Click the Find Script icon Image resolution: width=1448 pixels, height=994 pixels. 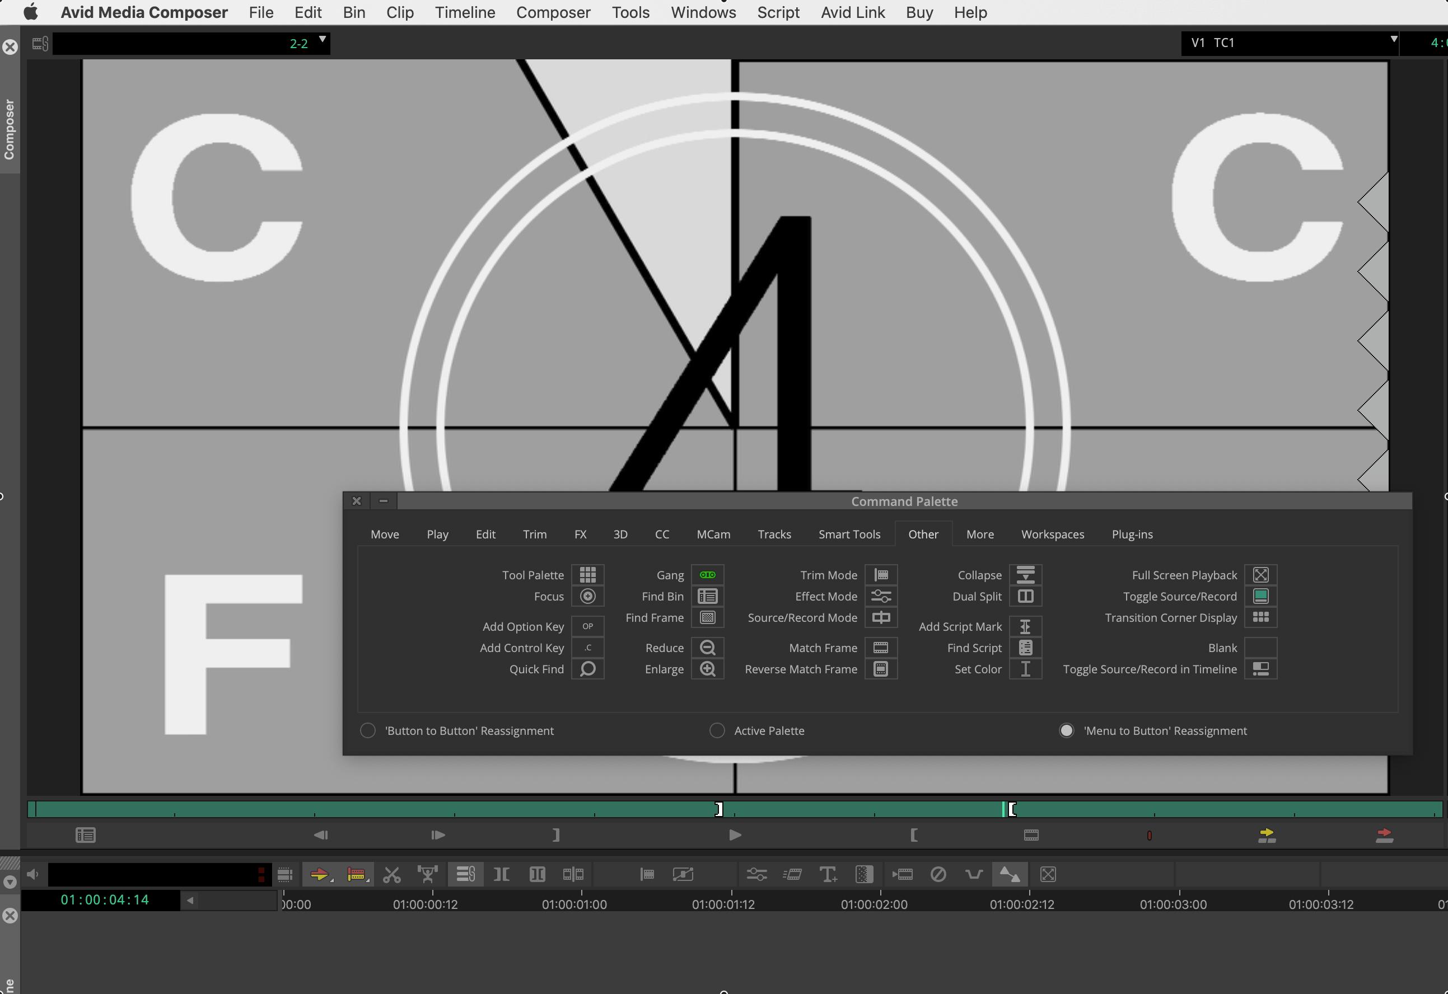click(1025, 648)
